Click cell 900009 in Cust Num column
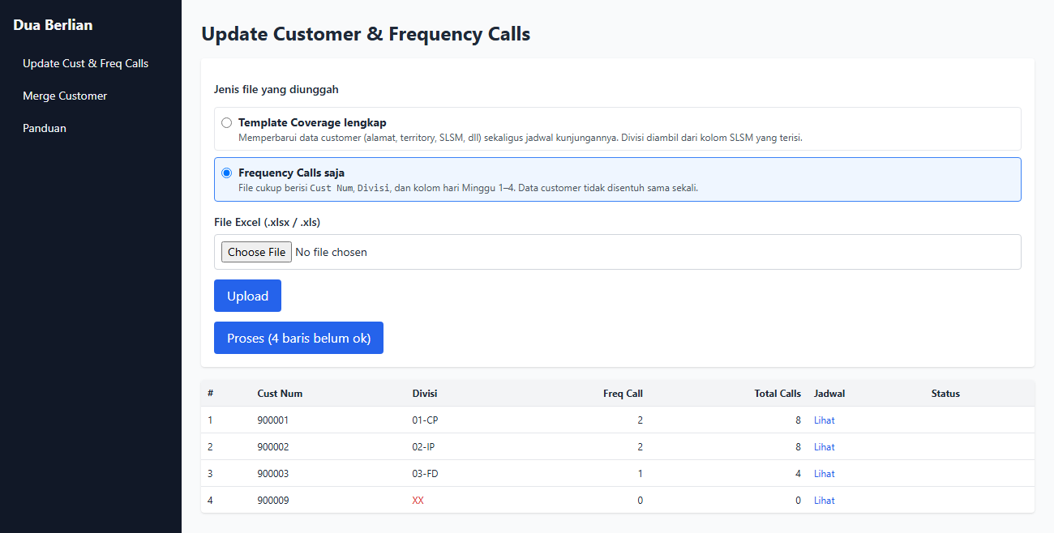The image size is (1054, 533). click(273, 501)
